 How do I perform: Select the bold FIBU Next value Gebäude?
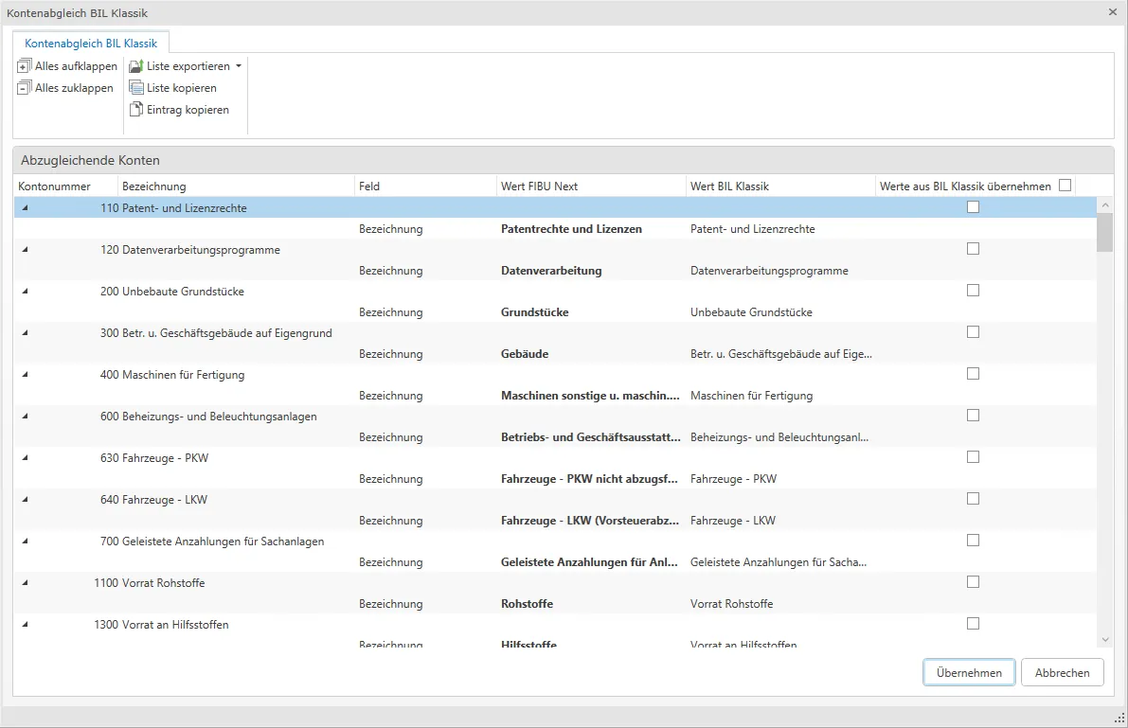[x=525, y=354]
